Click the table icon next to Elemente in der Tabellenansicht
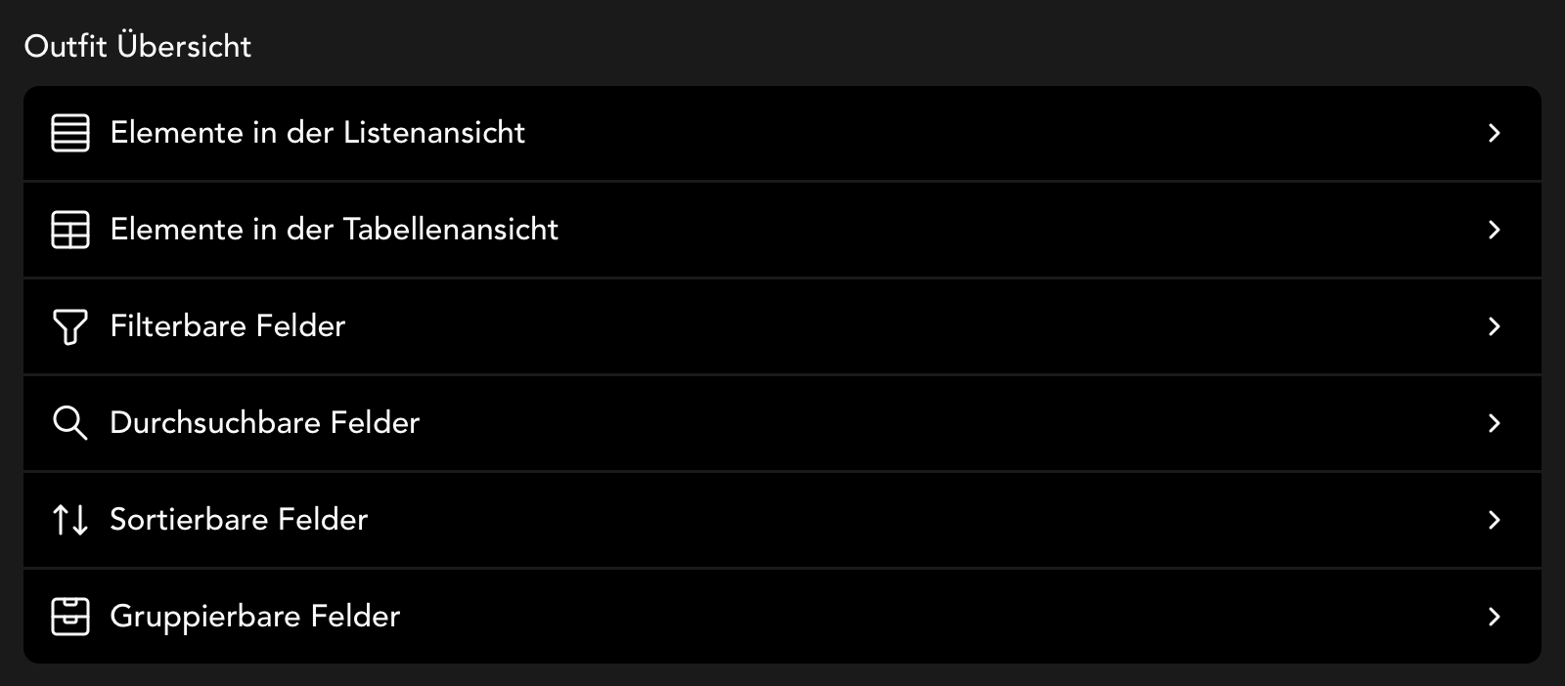 tap(69, 230)
